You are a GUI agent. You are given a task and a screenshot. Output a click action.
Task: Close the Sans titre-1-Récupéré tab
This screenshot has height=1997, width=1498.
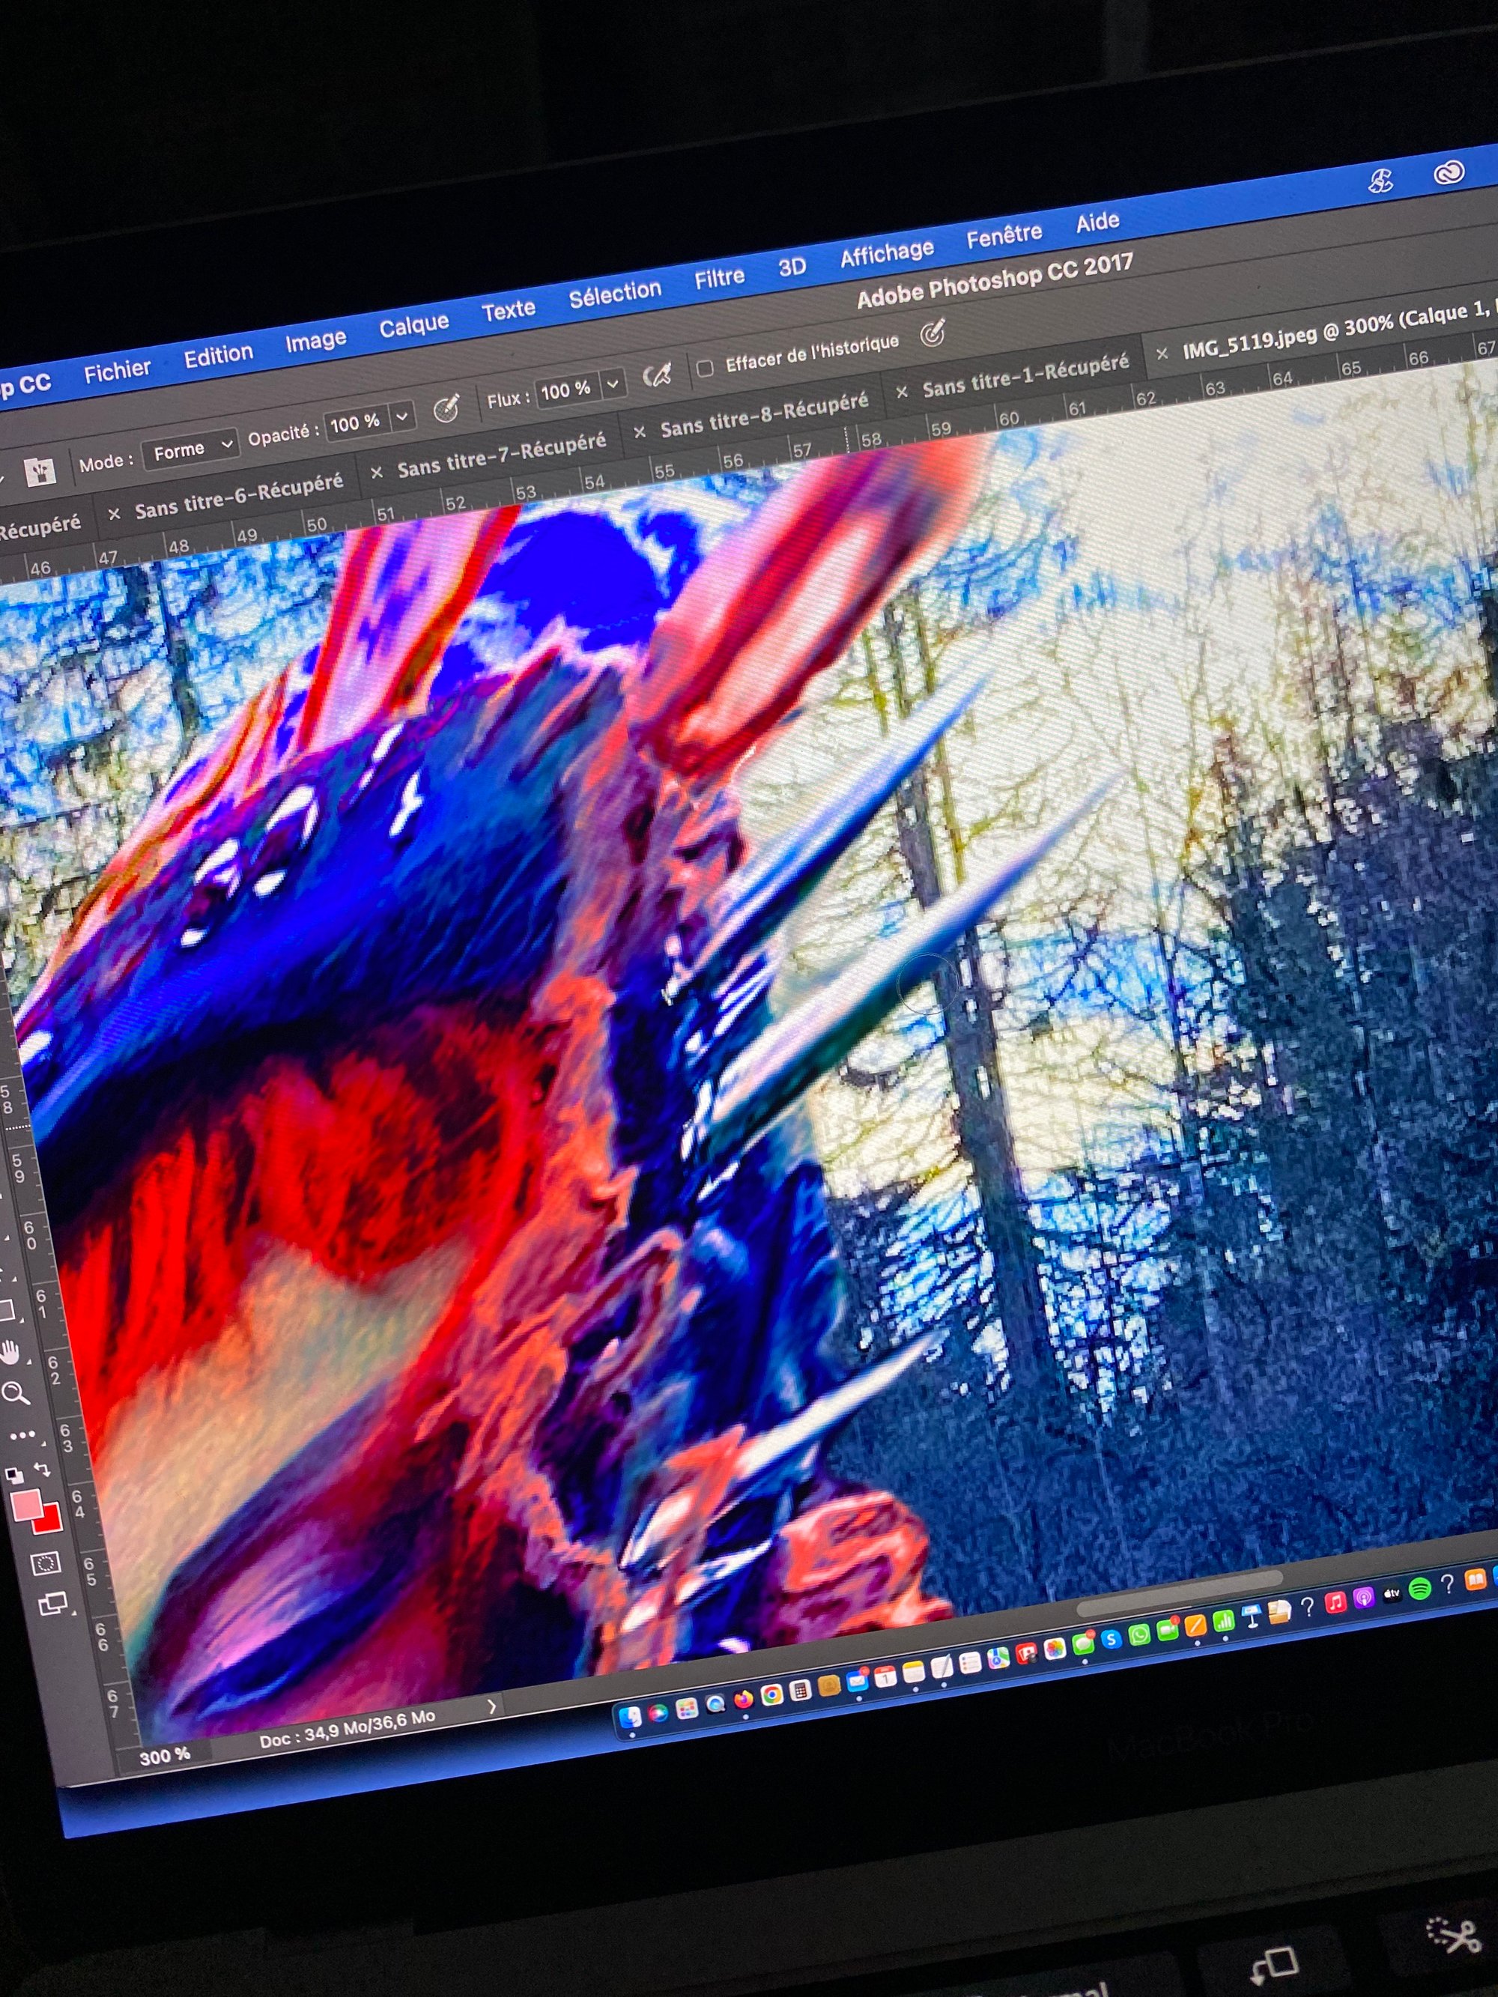click(x=901, y=392)
